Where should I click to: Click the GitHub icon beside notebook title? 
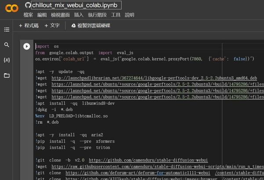(x=28, y=5)
